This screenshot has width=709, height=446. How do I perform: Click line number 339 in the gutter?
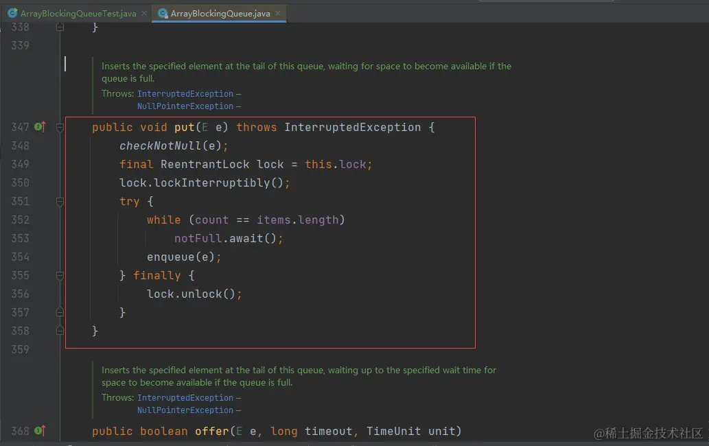21,46
